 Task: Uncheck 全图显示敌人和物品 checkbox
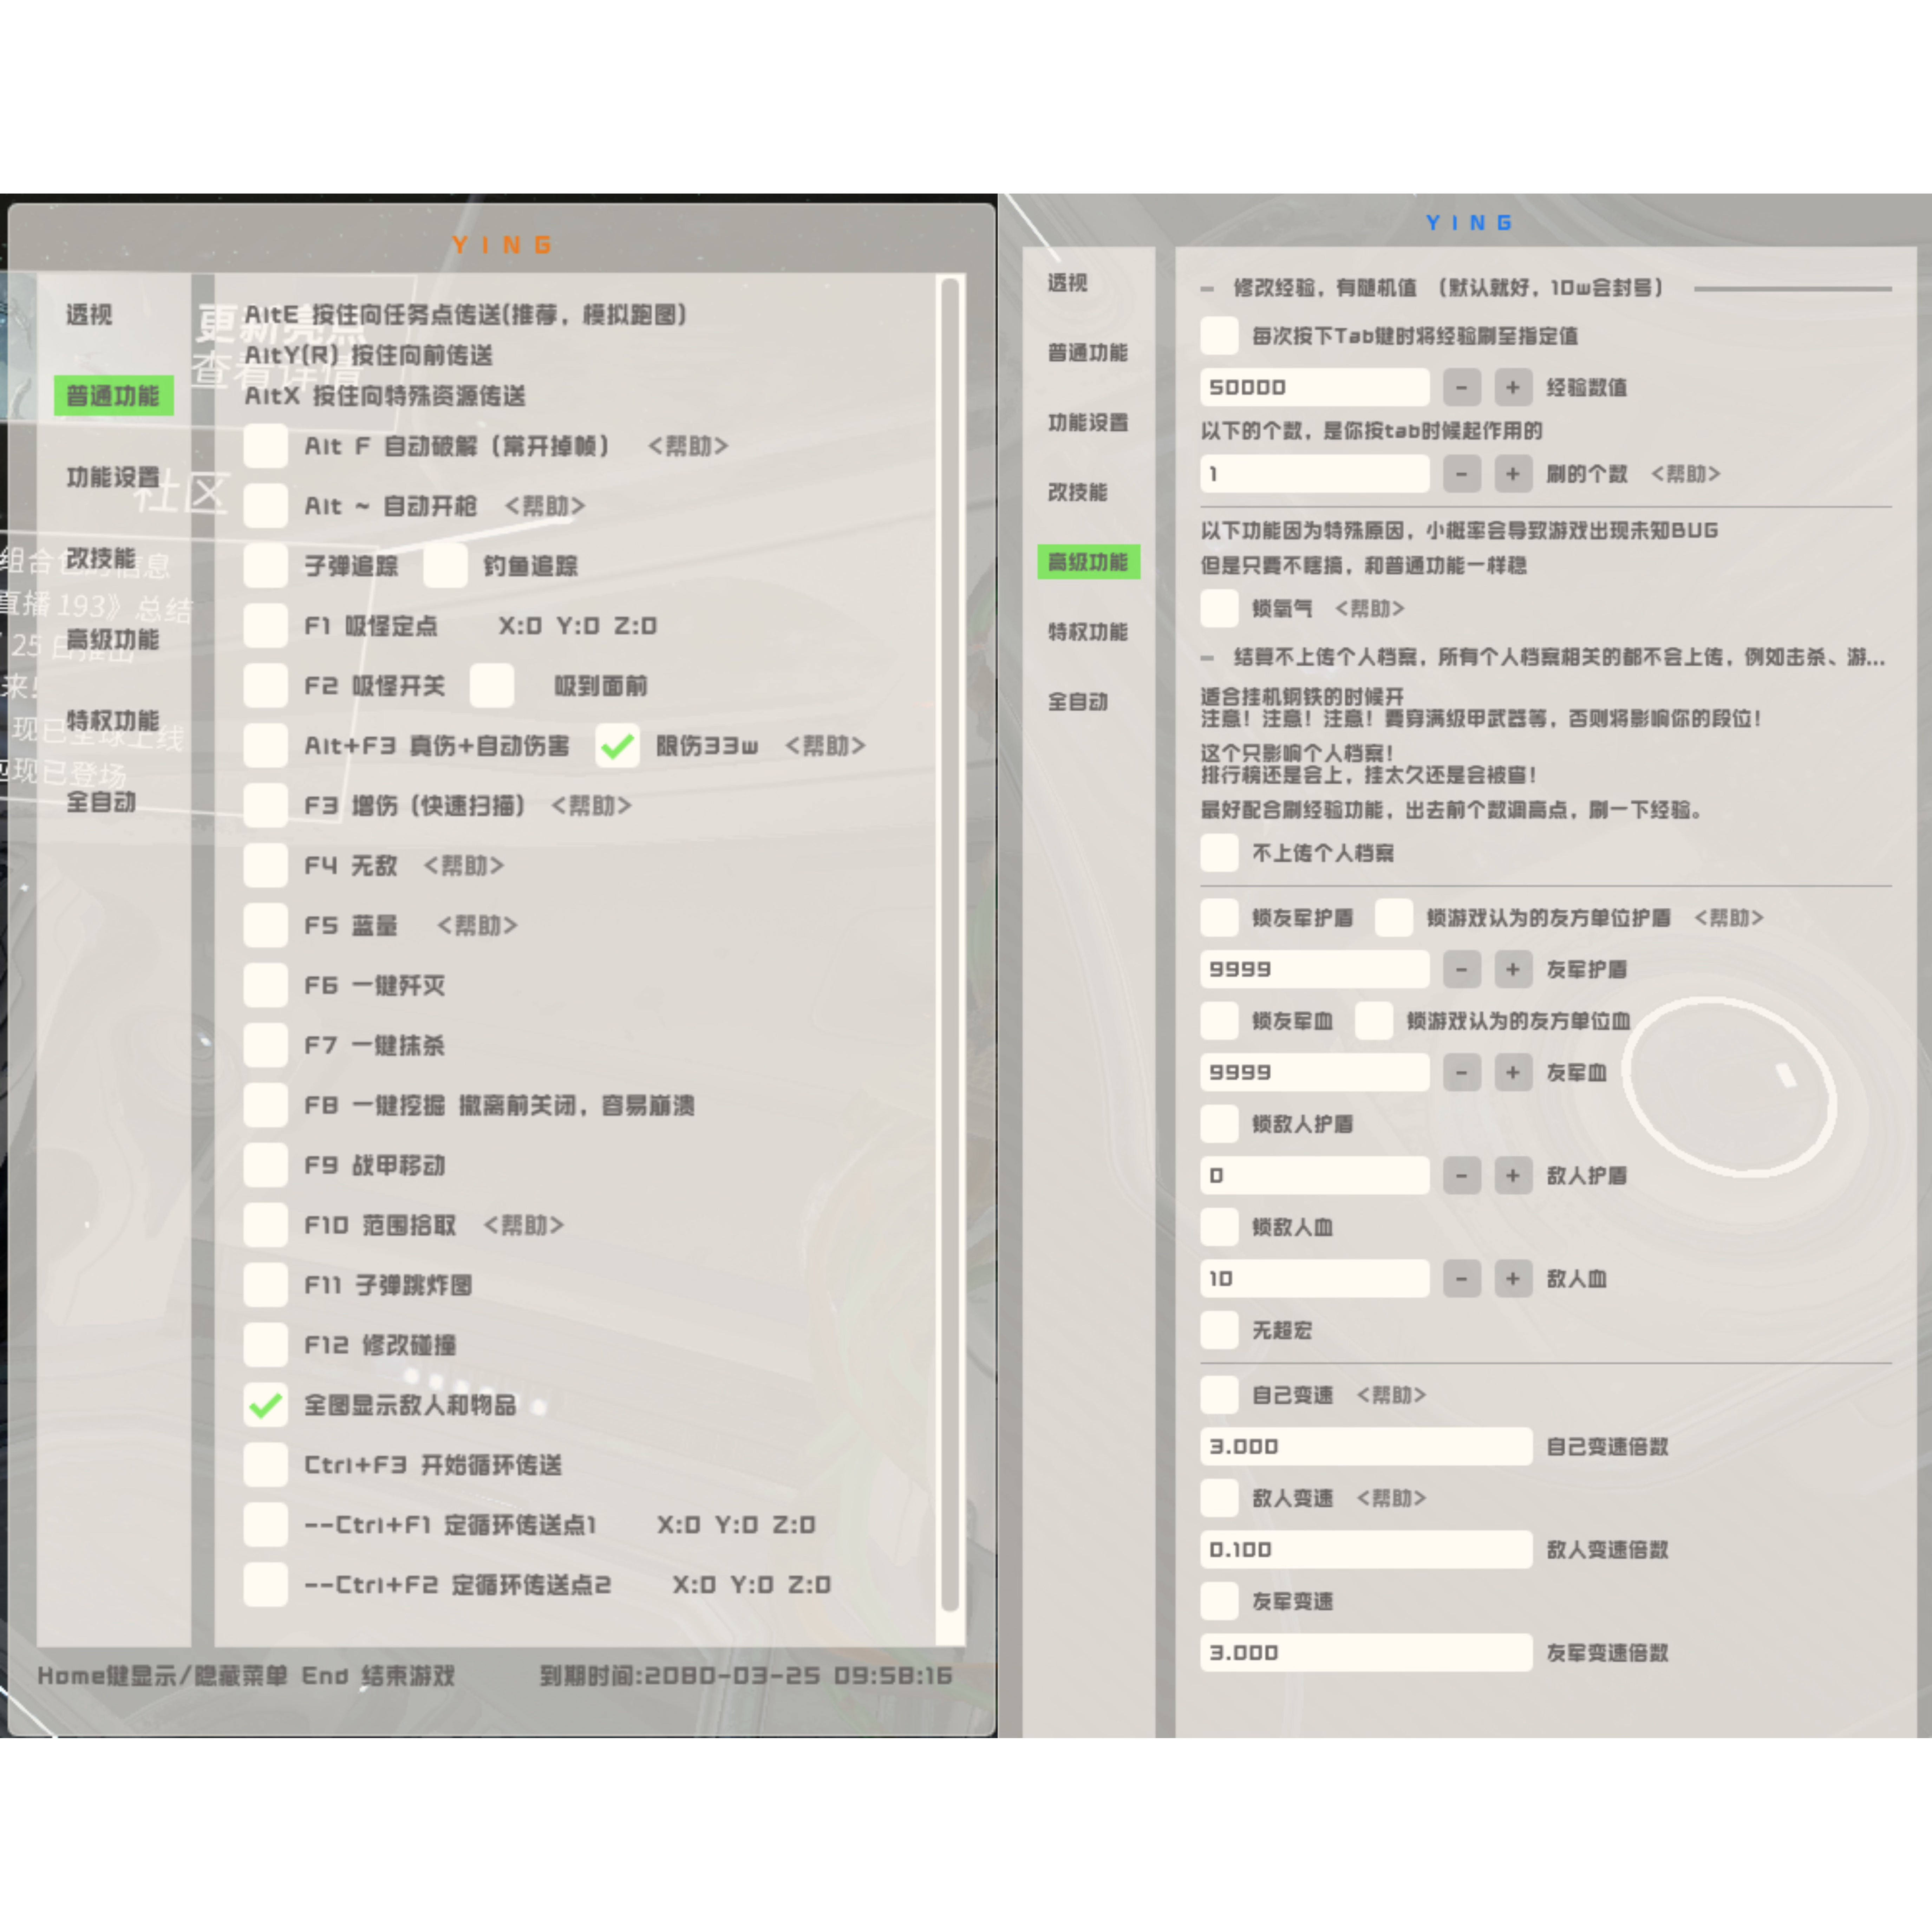coord(266,1405)
